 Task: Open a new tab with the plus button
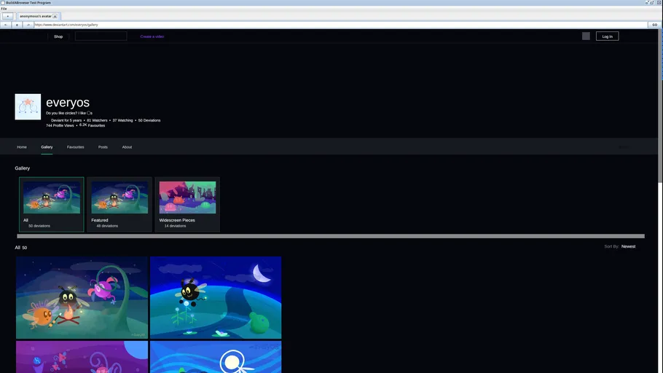coord(7,16)
